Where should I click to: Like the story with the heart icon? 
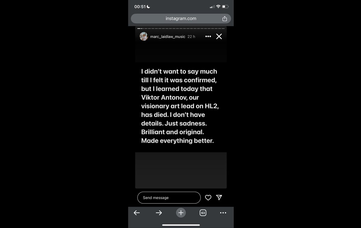click(x=208, y=198)
